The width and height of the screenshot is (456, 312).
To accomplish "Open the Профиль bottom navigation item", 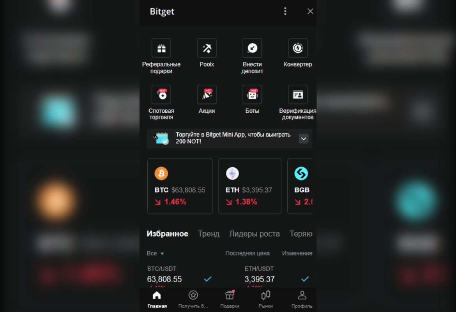I will (x=302, y=299).
